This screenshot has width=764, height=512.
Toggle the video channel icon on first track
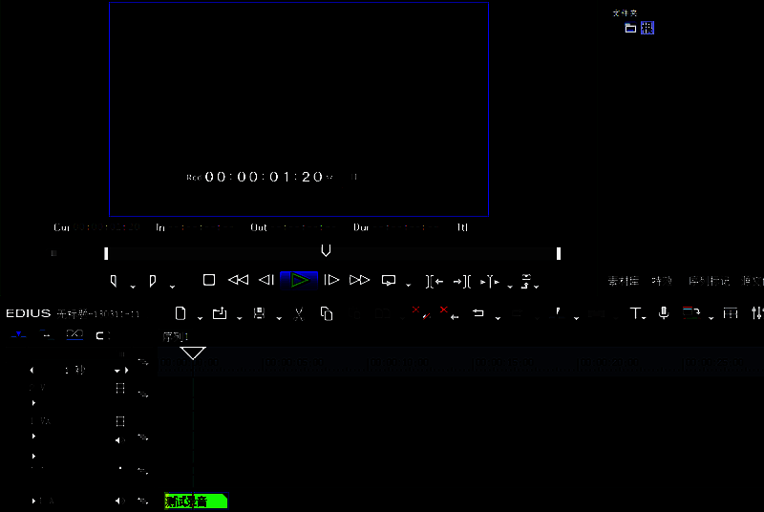(120, 388)
